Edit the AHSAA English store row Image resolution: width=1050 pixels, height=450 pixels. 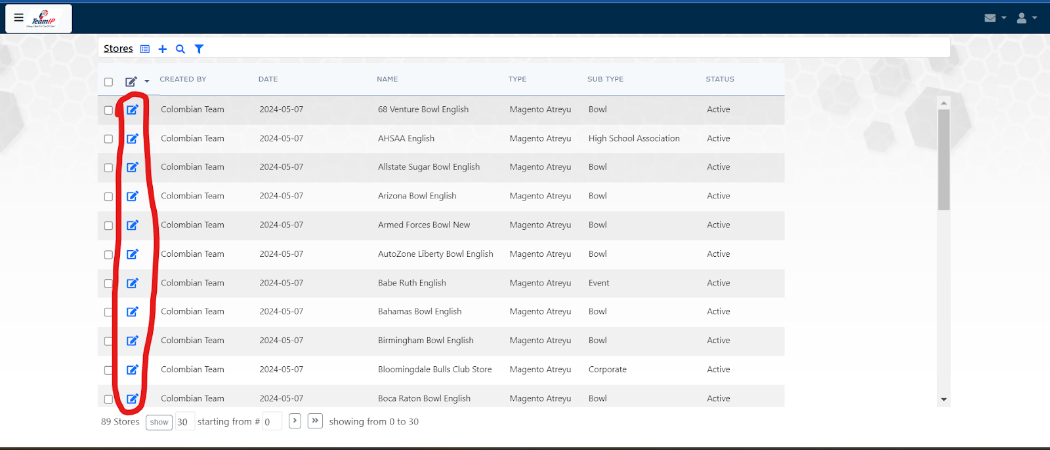(x=133, y=138)
